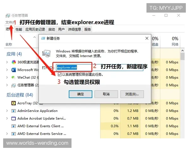Select the Adobe Acrobat Update Servi... row
Screen dimensions: 189x151
tap(42, 119)
